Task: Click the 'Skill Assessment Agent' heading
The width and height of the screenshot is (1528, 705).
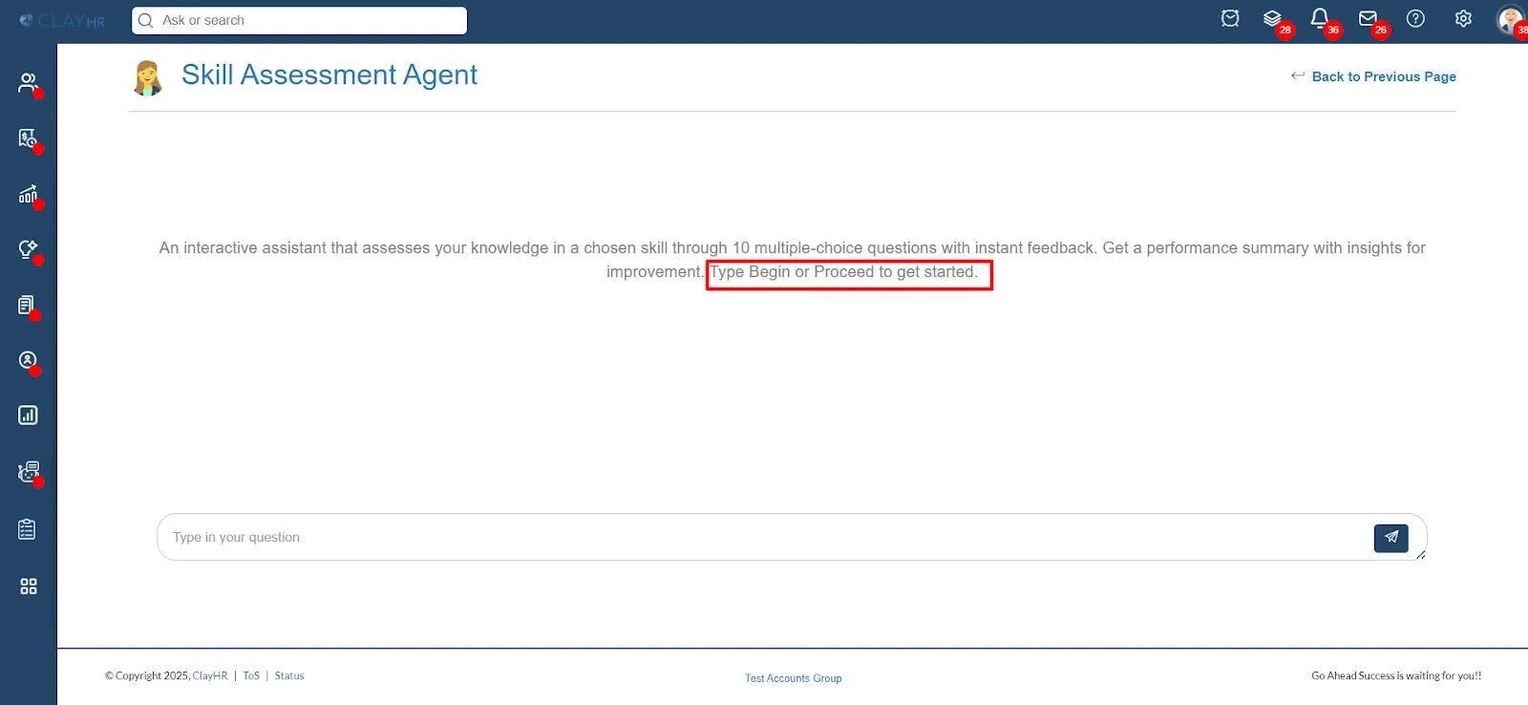Action: [329, 75]
